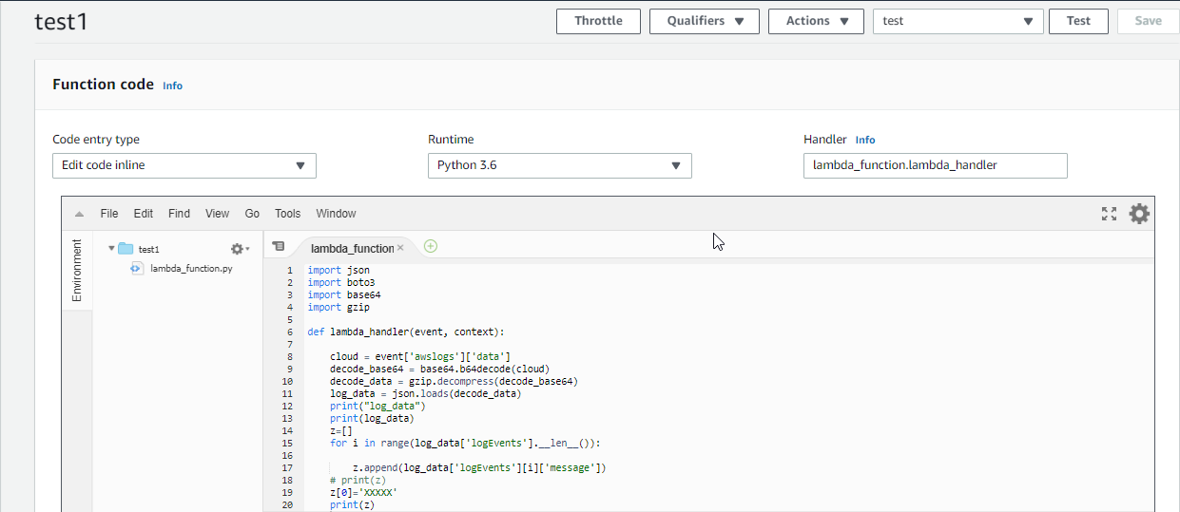Open the Runtime Python 3.6 dropdown
1180x512 pixels.
[x=560, y=165]
